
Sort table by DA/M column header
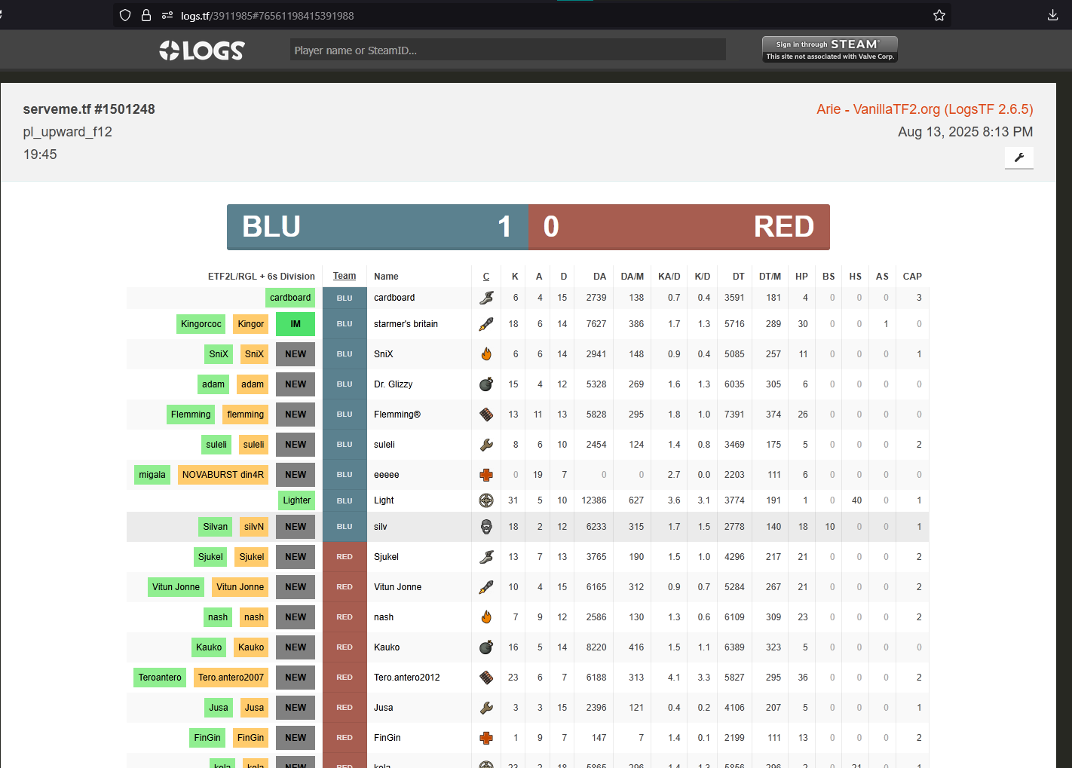pos(632,277)
